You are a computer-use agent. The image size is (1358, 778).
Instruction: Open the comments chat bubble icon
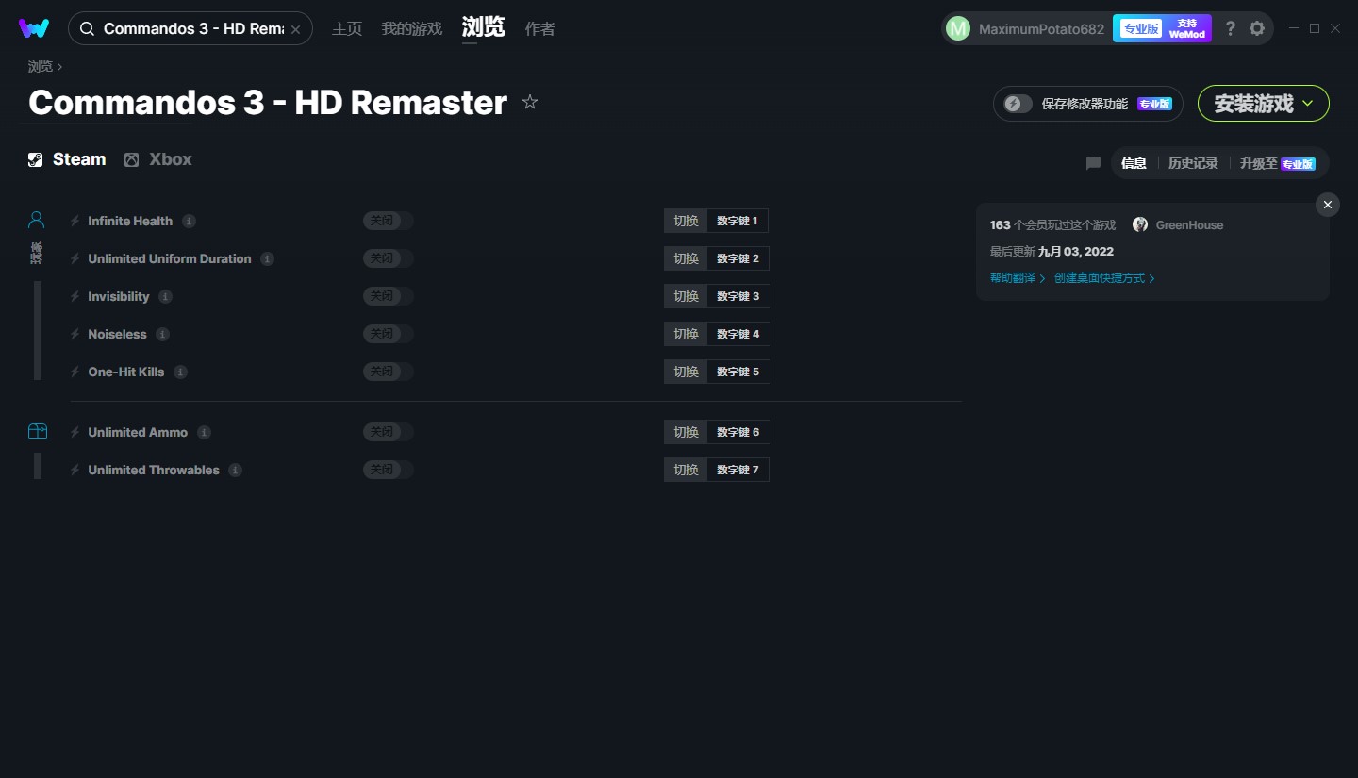[1093, 163]
